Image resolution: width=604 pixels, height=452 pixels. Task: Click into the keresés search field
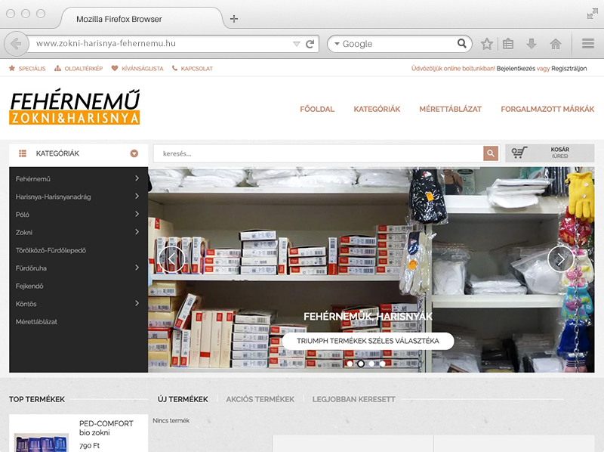317,153
